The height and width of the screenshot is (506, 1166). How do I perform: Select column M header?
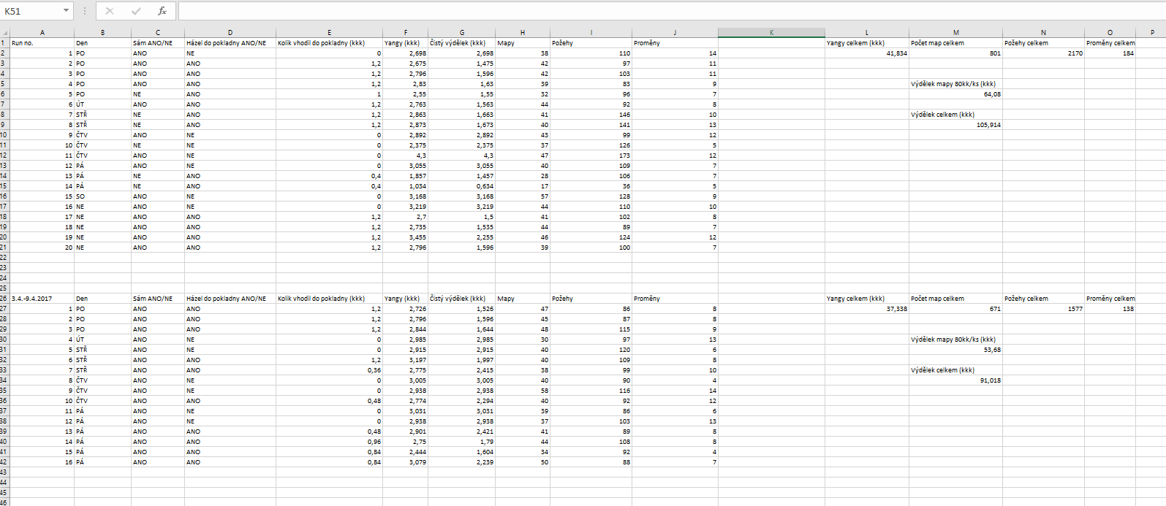point(955,33)
